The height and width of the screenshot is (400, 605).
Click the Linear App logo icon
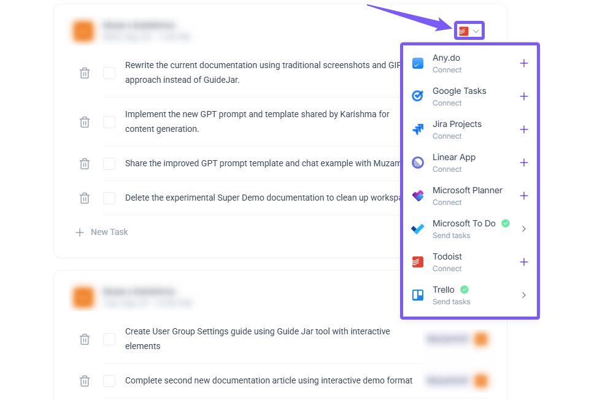418,163
